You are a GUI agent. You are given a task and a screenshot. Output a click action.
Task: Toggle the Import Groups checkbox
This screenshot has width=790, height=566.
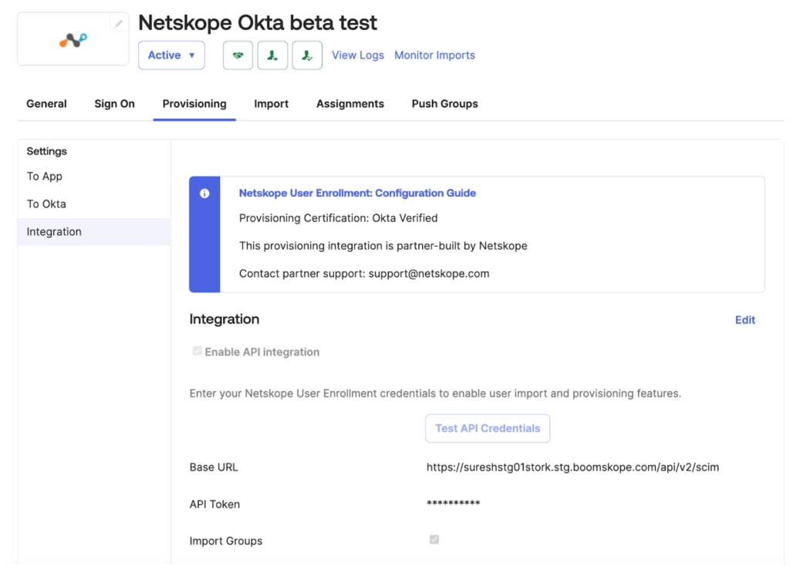(434, 540)
